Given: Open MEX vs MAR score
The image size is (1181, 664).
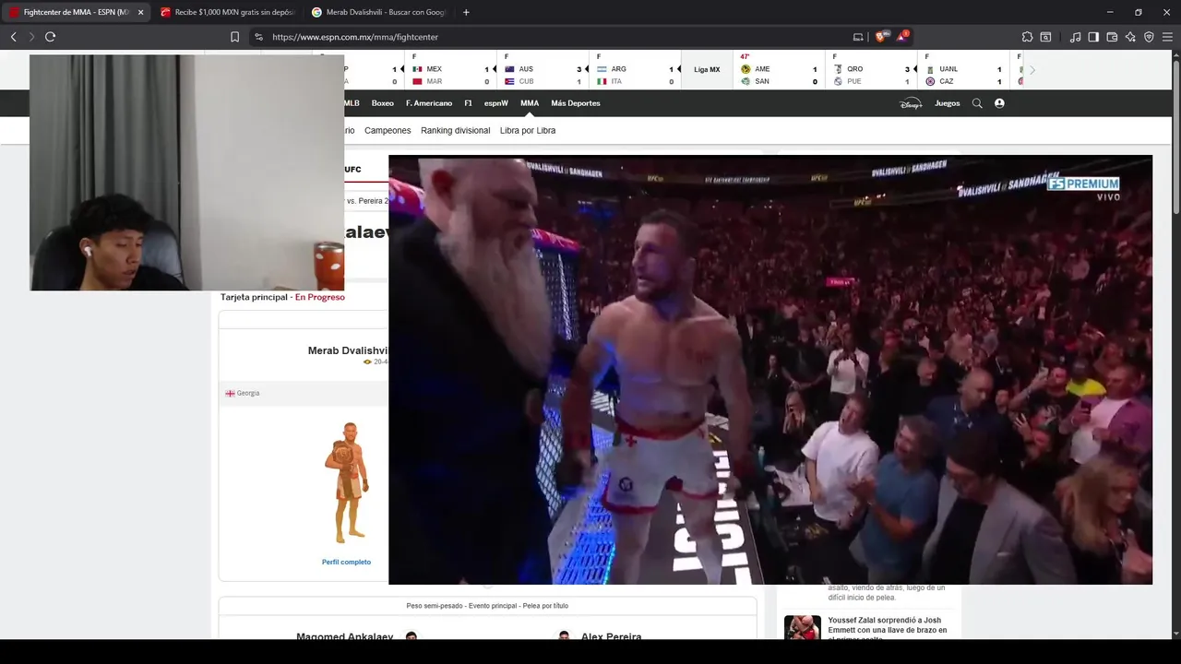Looking at the screenshot, I should click(450, 70).
